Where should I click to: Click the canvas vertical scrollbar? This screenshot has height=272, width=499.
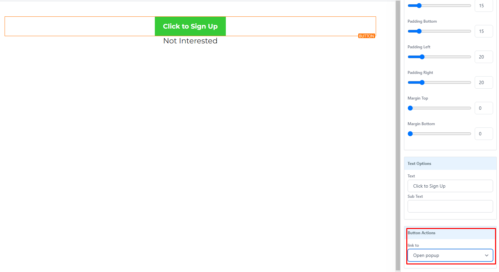click(398, 136)
